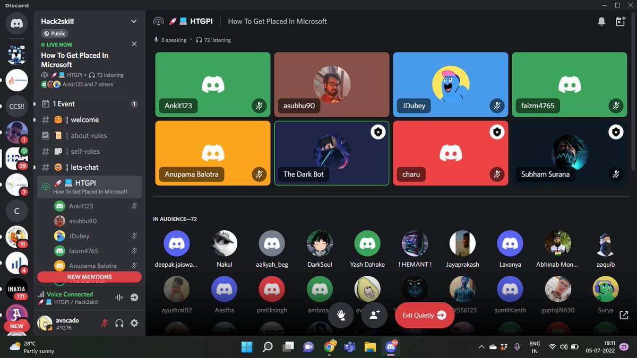Click Exit Quietly button
This screenshot has width=637, height=358.
coord(424,315)
